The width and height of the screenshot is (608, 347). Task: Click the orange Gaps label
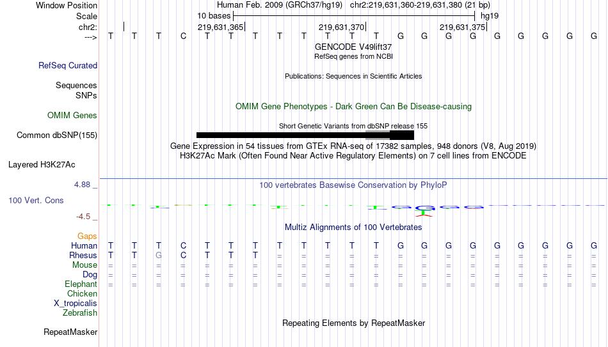point(87,236)
